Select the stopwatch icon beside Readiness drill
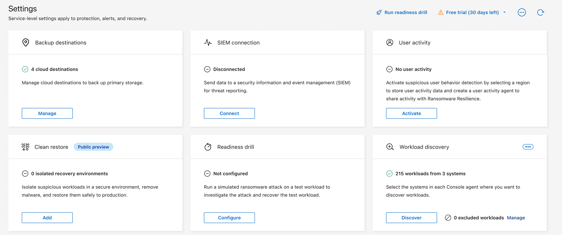 coord(208,147)
